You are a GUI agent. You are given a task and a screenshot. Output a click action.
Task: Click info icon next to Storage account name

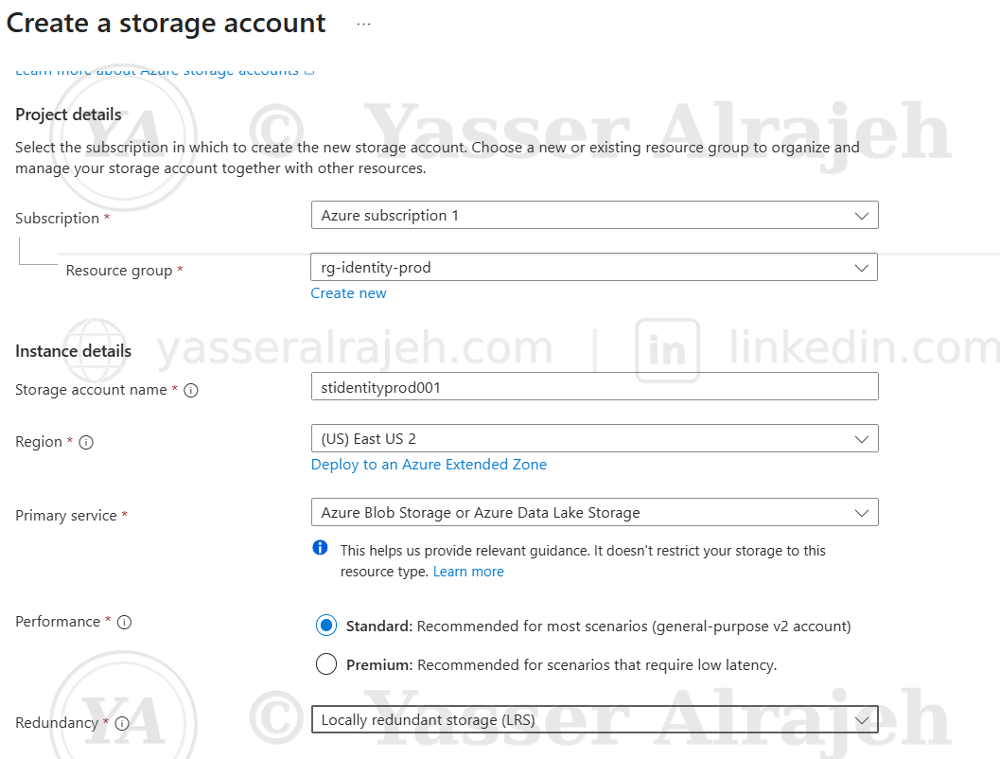(191, 390)
